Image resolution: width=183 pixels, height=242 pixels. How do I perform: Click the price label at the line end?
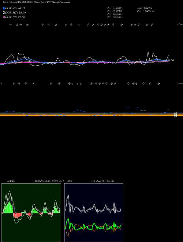click(x=171, y=60)
